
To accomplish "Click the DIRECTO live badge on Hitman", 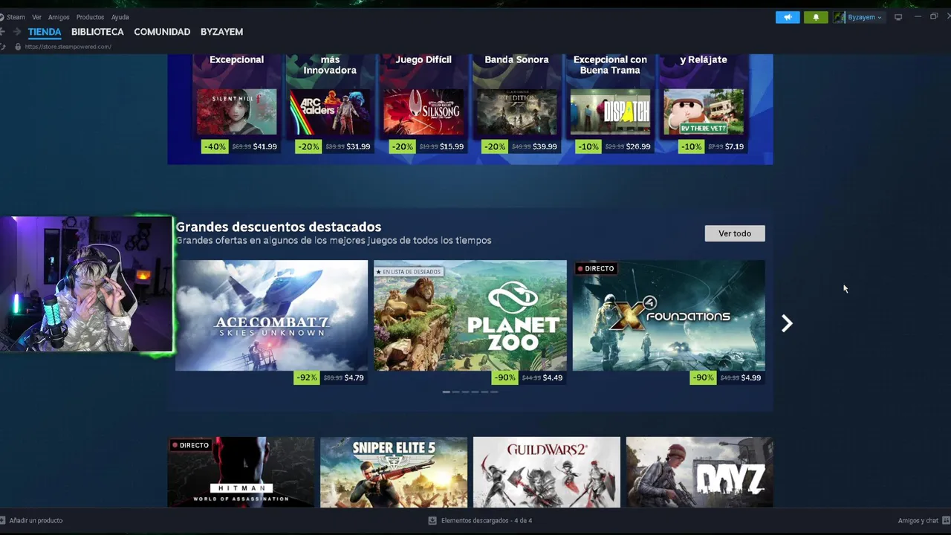I will [191, 445].
